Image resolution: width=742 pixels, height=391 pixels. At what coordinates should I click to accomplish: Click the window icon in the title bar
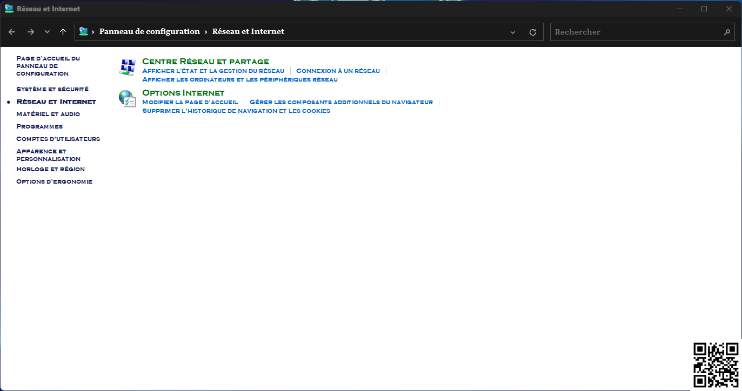click(9, 9)
